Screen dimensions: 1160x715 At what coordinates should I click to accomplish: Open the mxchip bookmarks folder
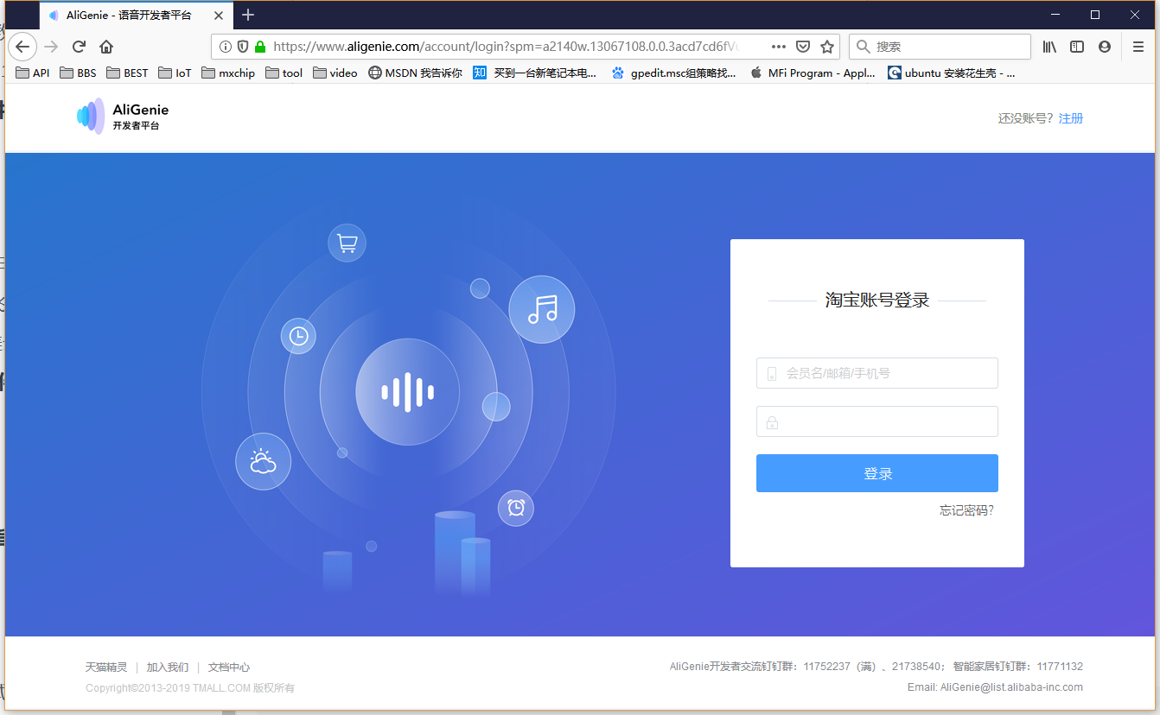click(228, 73)
